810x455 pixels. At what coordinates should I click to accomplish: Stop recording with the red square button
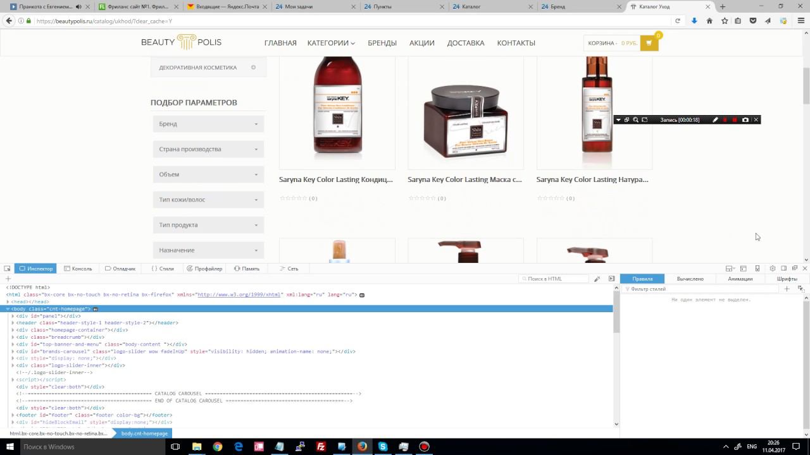(x=735, y=120)
